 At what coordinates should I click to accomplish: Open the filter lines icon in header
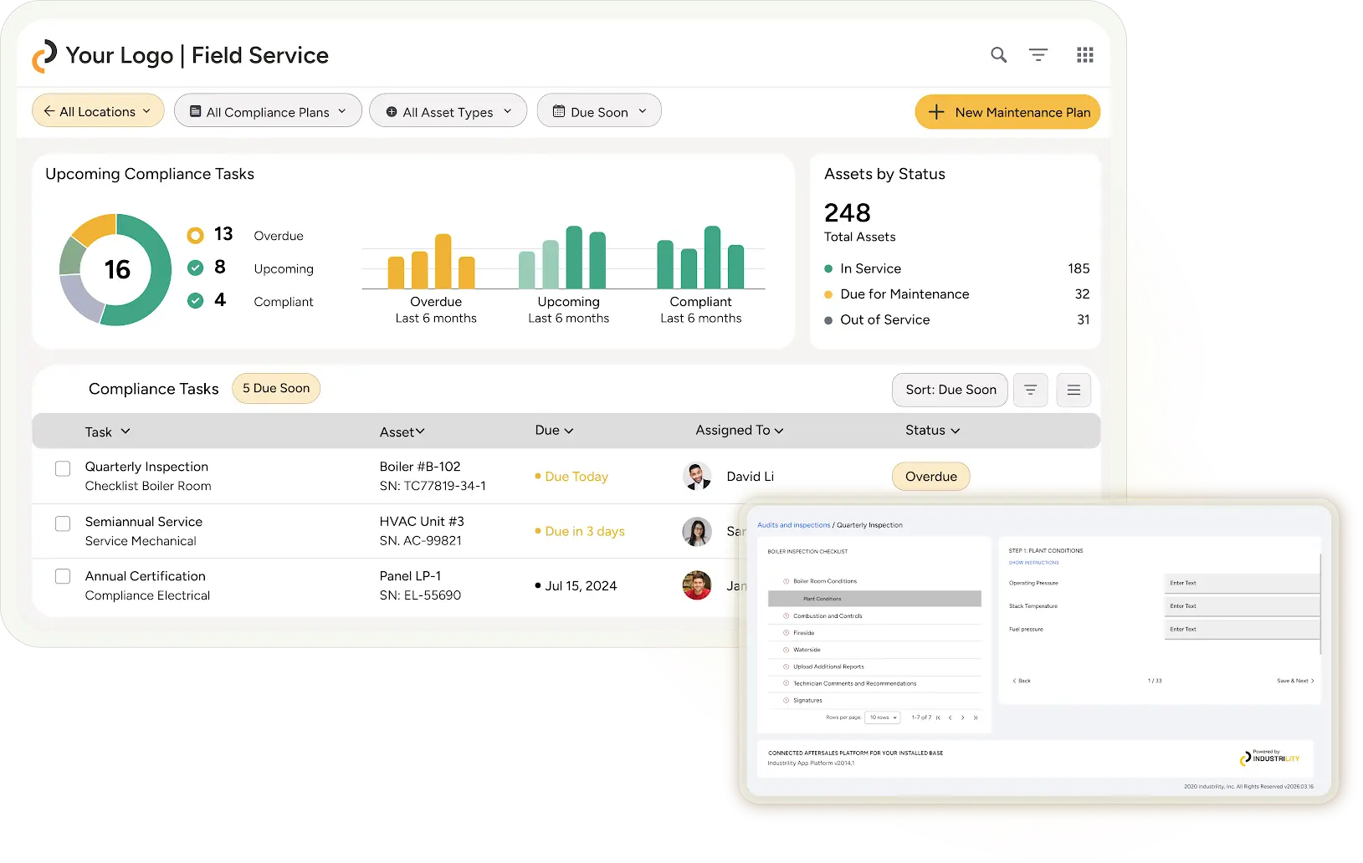point(1038,55)
